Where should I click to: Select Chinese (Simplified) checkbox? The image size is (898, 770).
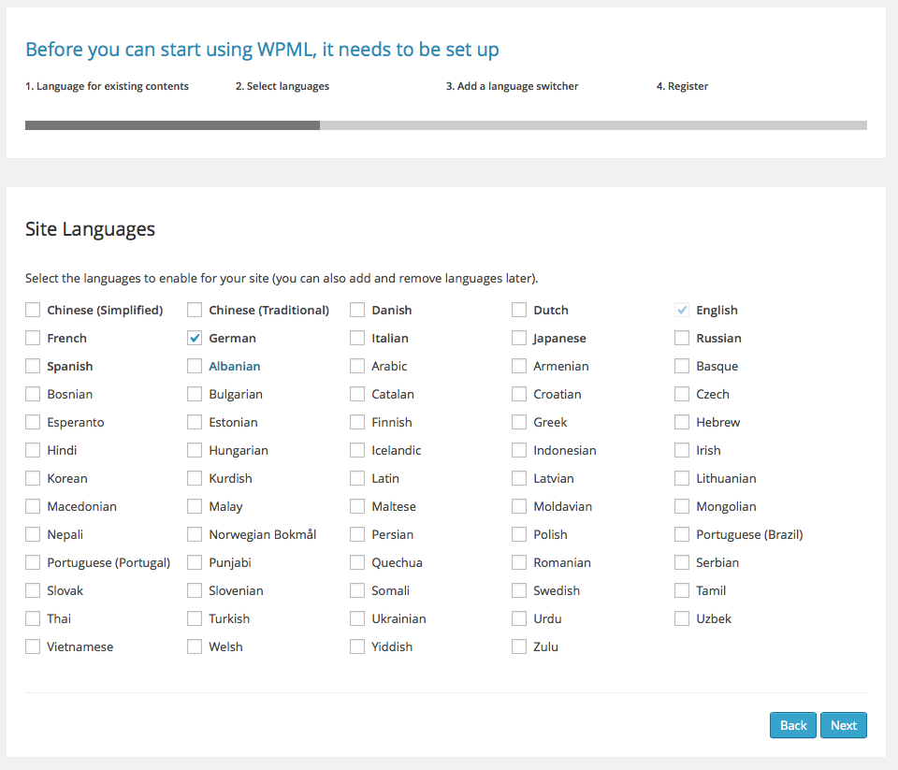33,310
